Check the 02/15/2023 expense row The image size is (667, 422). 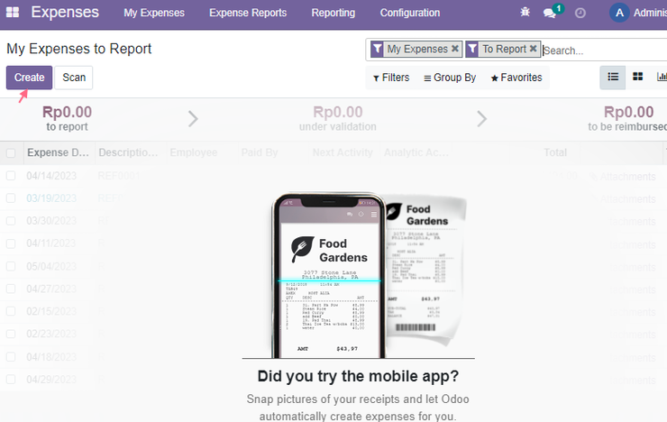tap(11, 311)
